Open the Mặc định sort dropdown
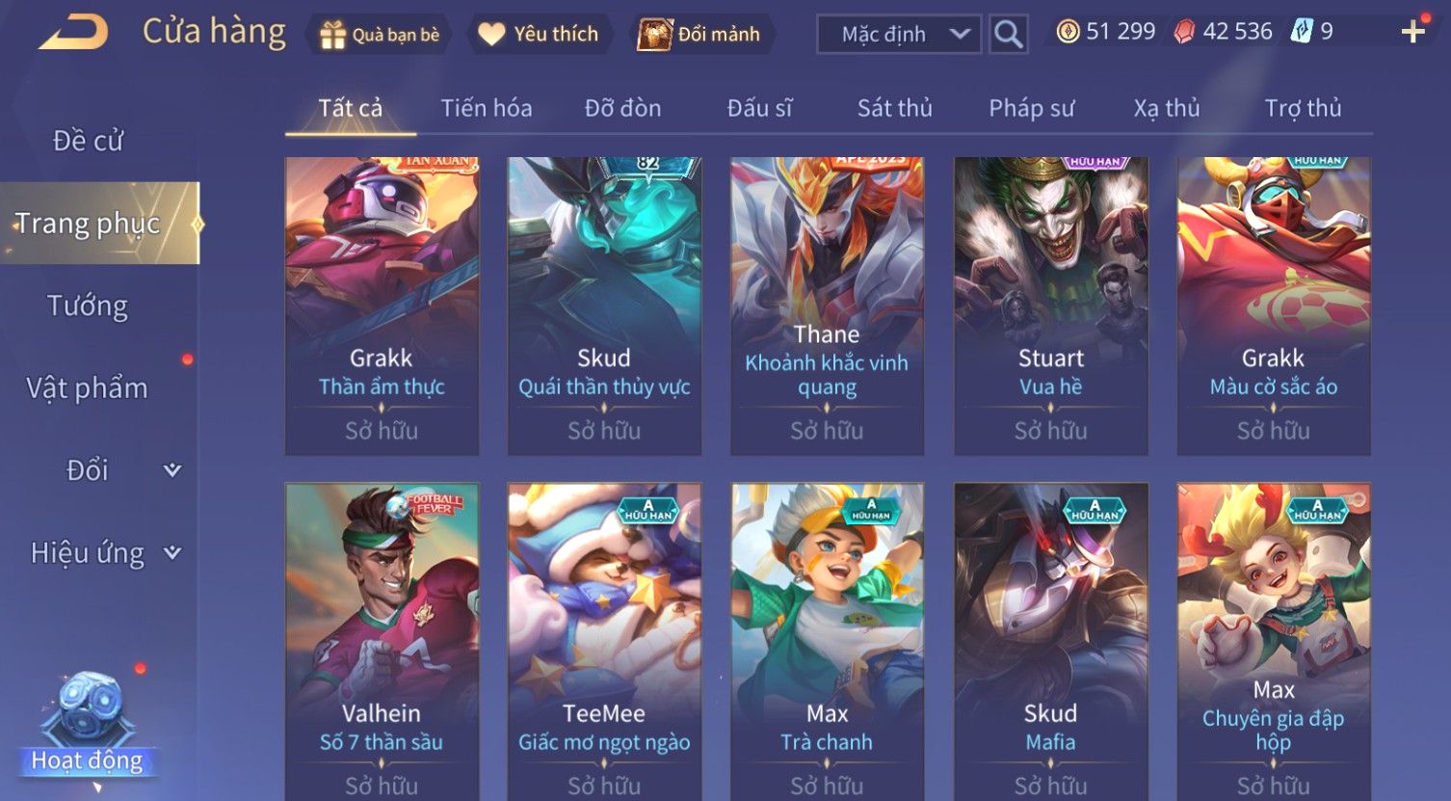Viewport: 1451px width, 801px height. point(899,34)
